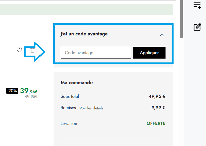
Task: Click the J'ai un code avantage heading
Action: click(x=84, y=34)
